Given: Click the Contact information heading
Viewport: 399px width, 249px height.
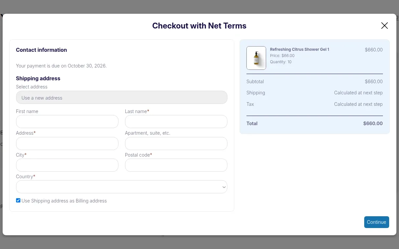Looking at the screenshot, I should point(41,50).
